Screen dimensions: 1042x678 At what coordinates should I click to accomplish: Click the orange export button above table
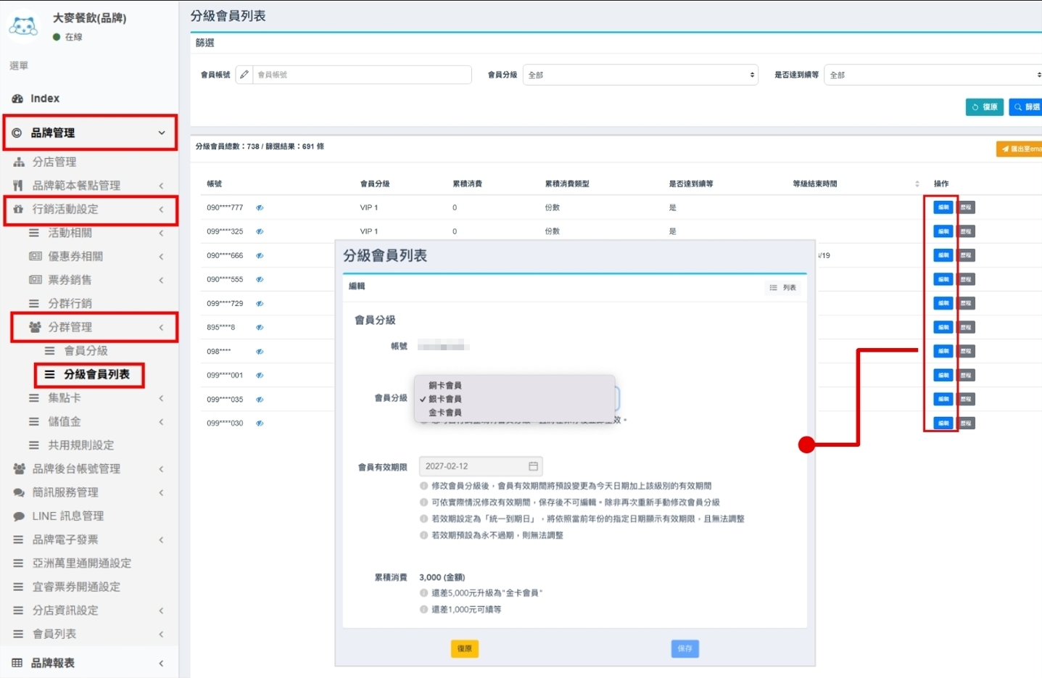click(x=1021, y=149)
